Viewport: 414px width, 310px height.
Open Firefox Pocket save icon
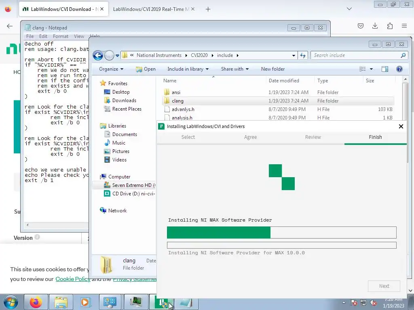click(360, 26)
